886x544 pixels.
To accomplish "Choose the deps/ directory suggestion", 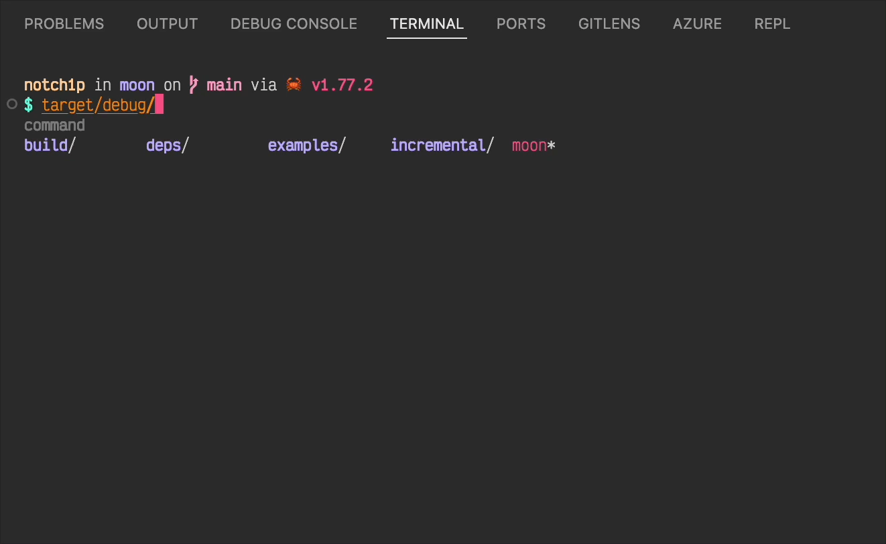I will [168, 145].
